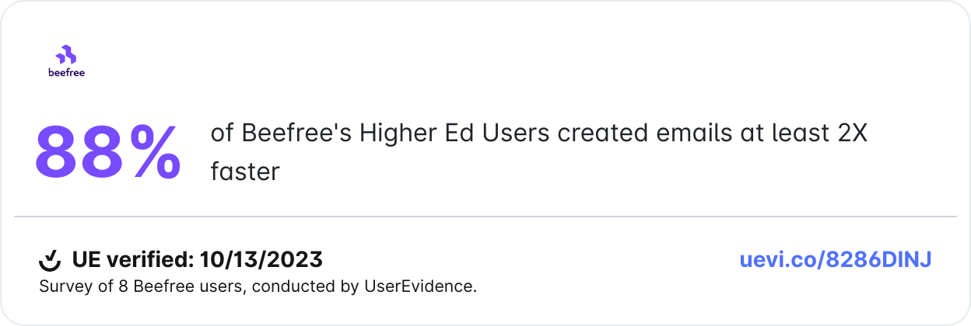Click the large purple "88" digits

pos(78,152)
